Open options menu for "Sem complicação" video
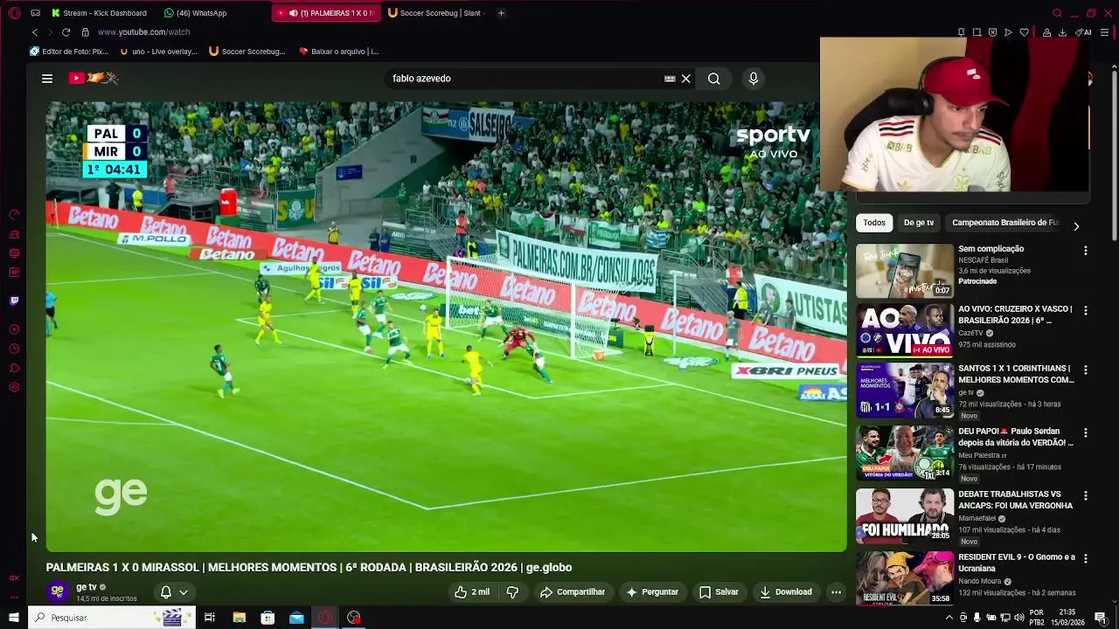This screenshot has width=1119, height=629. pos(1086,251)
